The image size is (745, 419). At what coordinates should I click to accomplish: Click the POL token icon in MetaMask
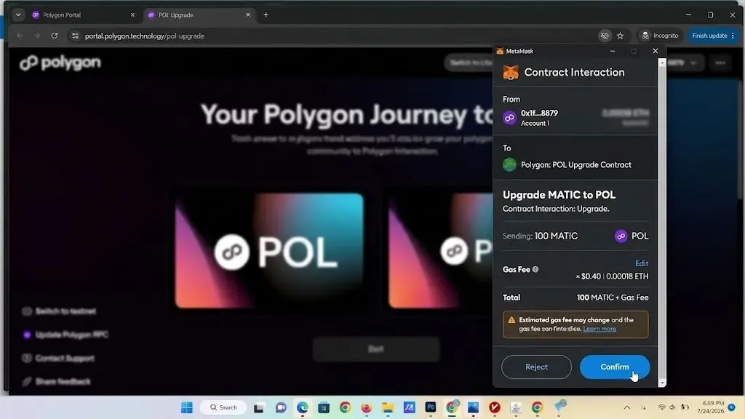click(621, 236)
